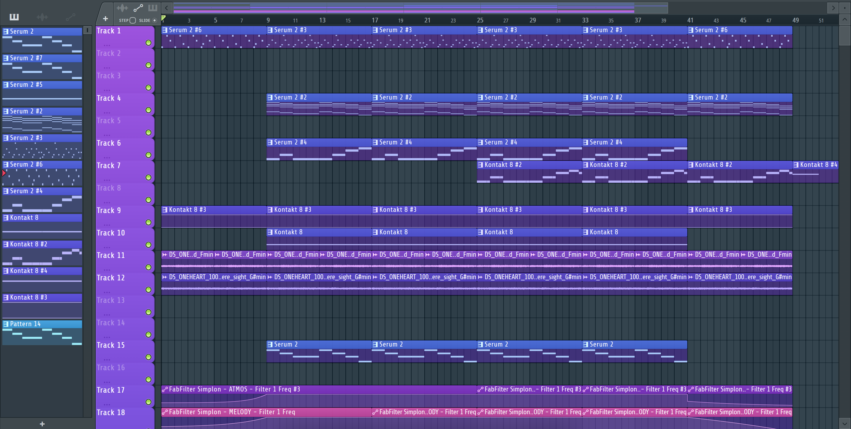Viewport: 851px width, 429px height.
Task: Select the Track 12 header
Action: pos(125,284)
